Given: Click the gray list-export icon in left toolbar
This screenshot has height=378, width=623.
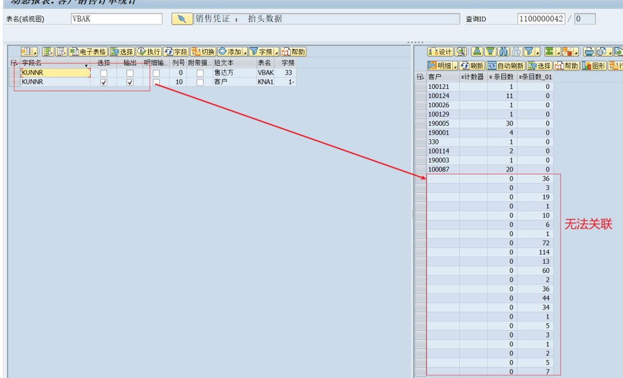Looking at the screenshot, I should (61, 52).
